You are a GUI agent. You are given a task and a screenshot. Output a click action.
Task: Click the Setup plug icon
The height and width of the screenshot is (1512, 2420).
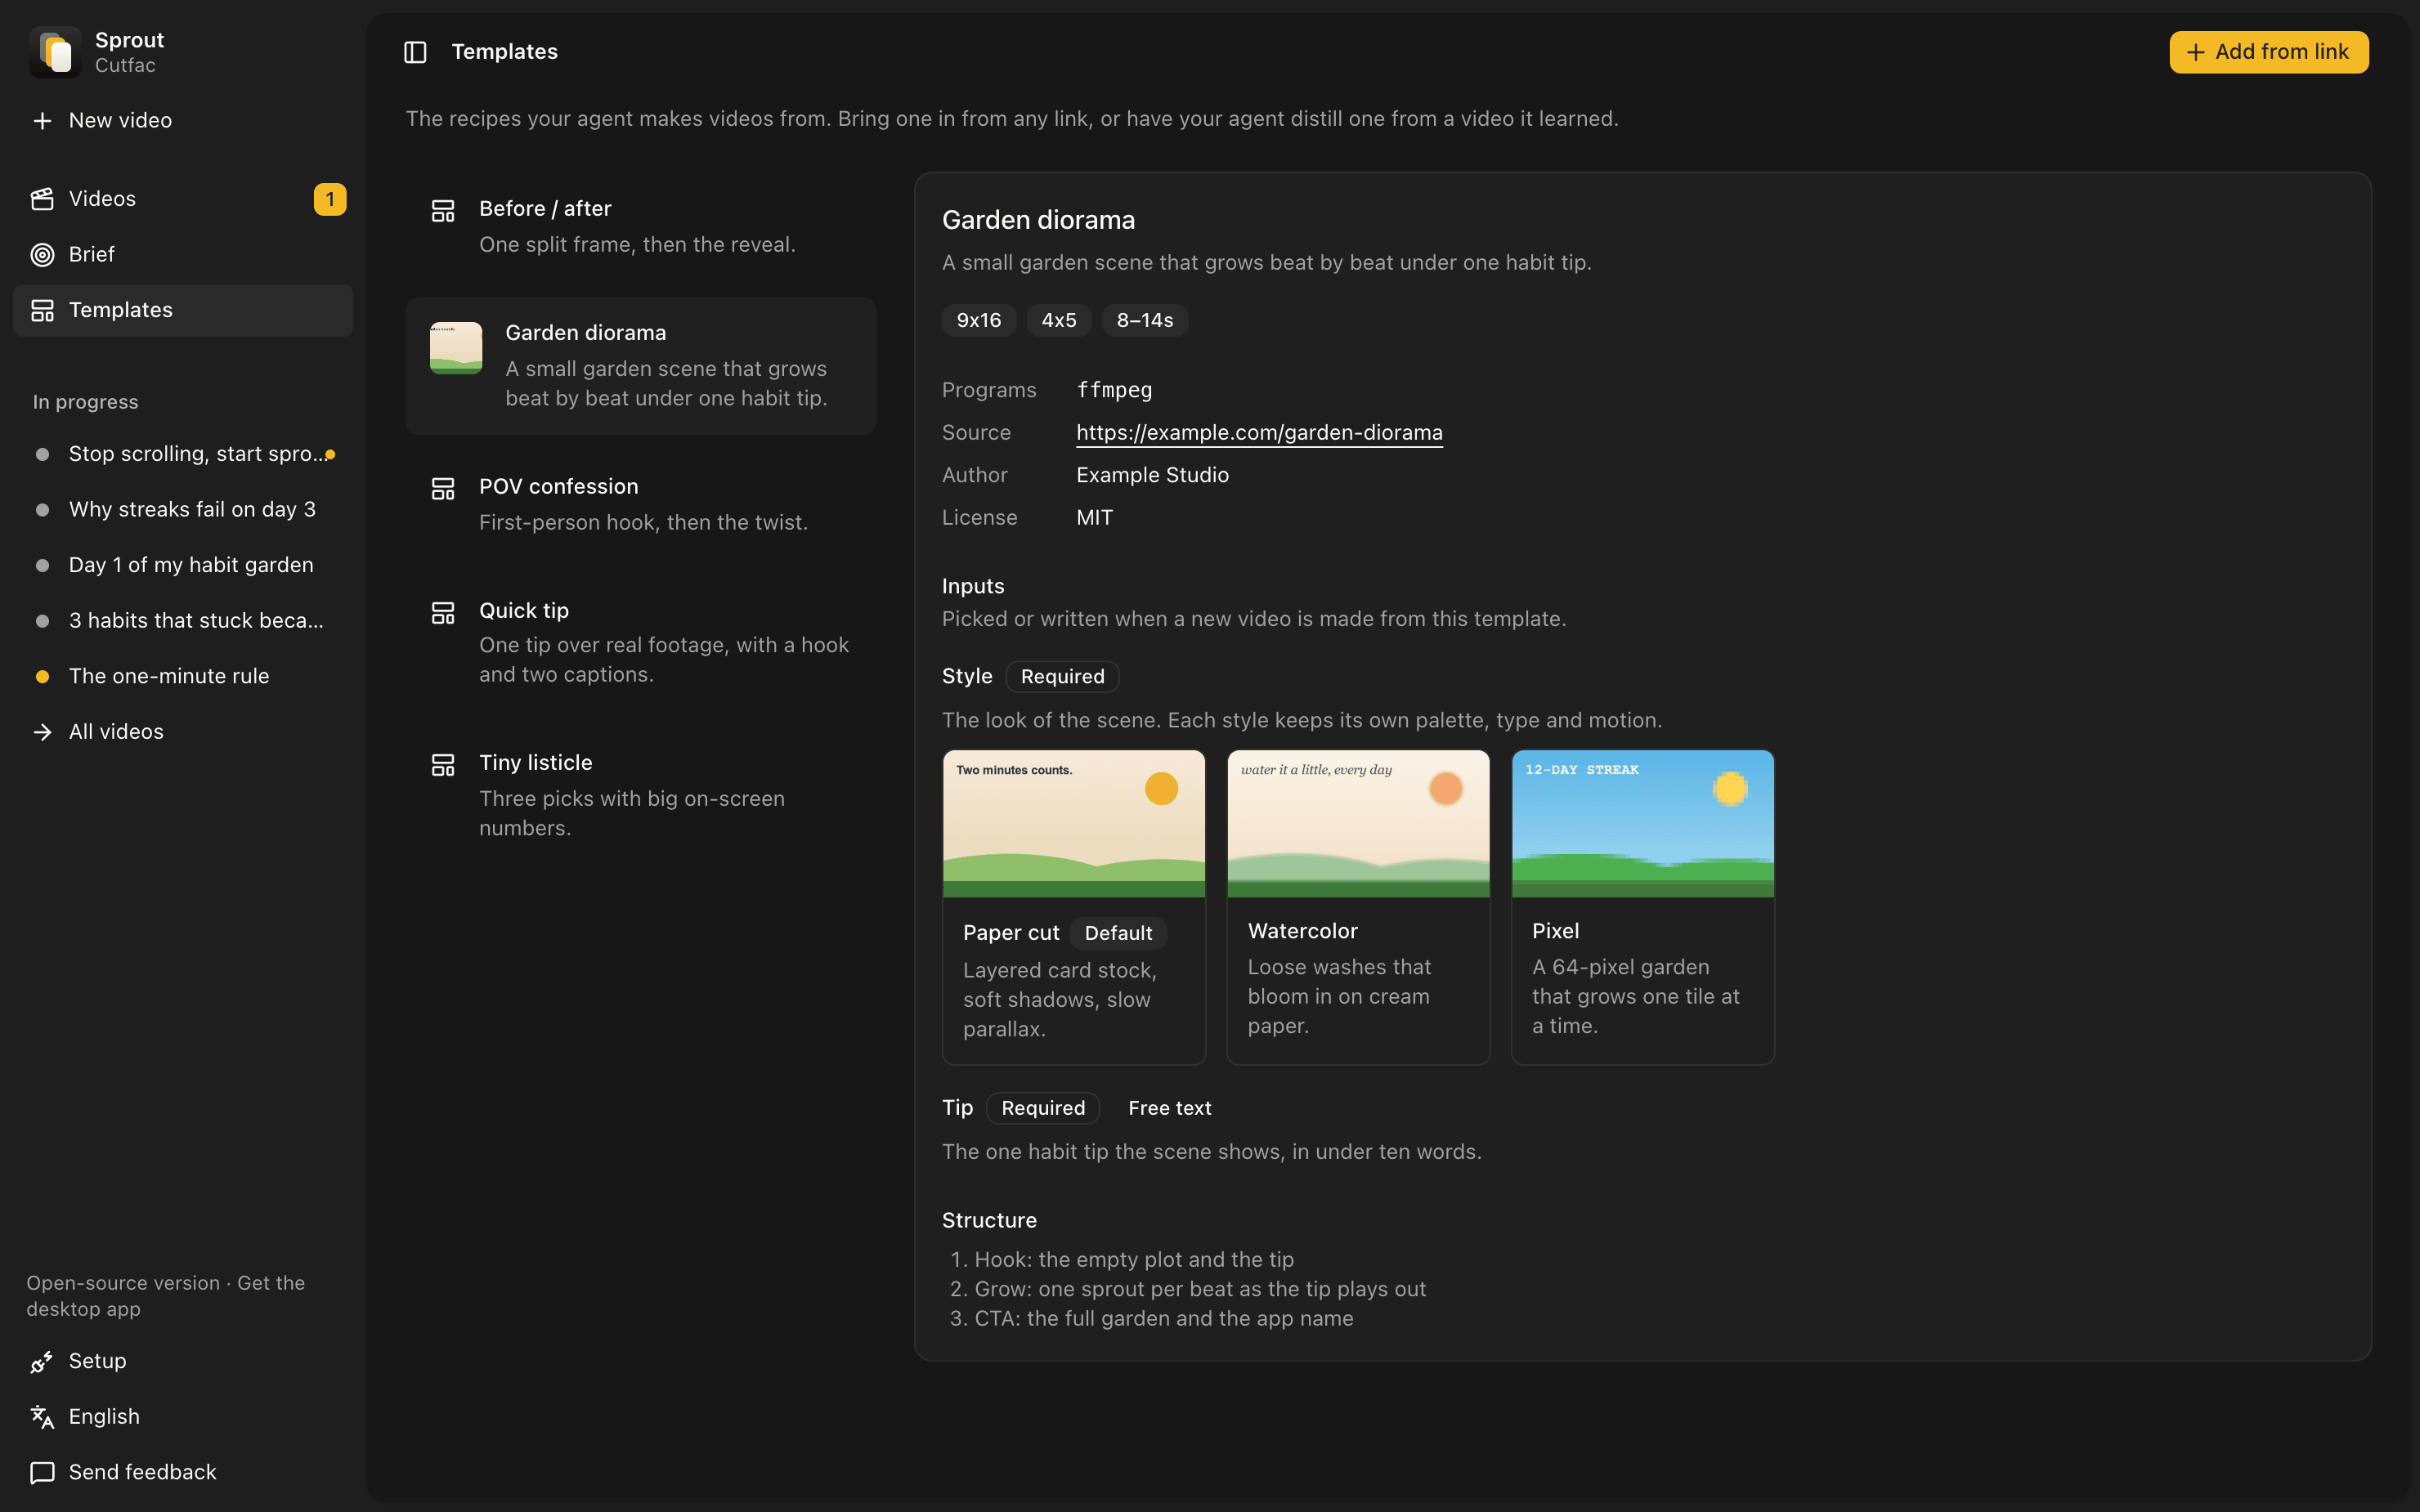click(x=42, y=1362)
